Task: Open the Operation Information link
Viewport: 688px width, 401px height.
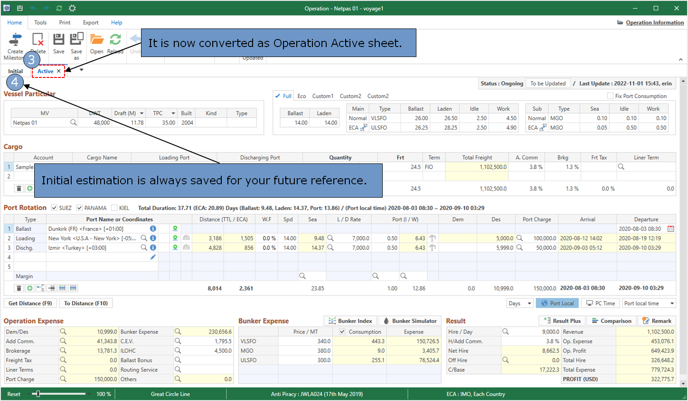Action: (655, 22)
